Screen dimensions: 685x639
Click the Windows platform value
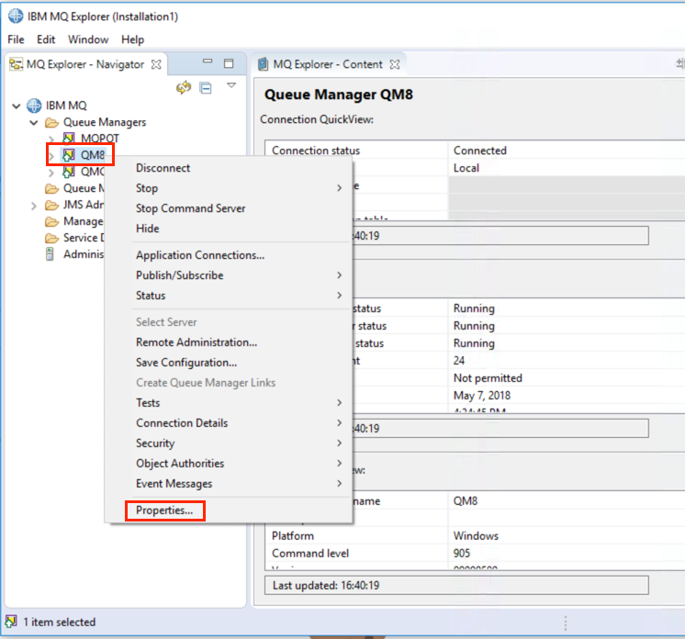pos(476,536)
